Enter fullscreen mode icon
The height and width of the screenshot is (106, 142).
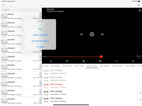pyautogui.click(x=116, y=61)
